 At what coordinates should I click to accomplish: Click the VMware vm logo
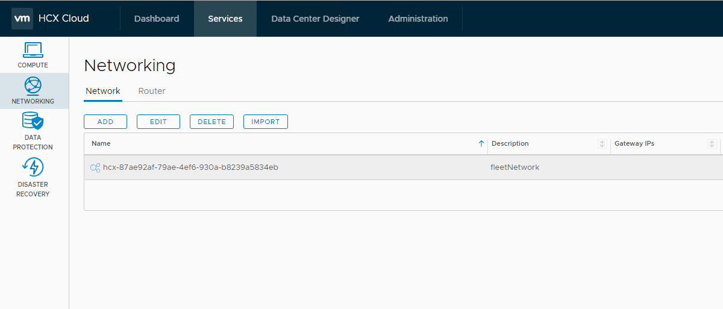point(22,19)
